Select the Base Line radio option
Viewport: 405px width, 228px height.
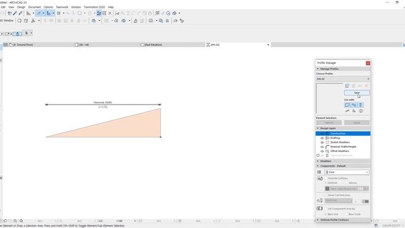pyautogui.click(x=326, y=214)
